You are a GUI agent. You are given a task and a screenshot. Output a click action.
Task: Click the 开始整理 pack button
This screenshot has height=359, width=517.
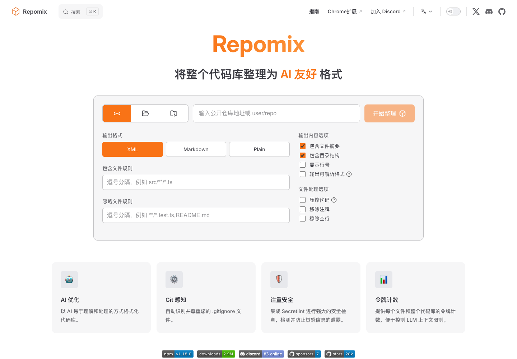(x=390, y=113)
